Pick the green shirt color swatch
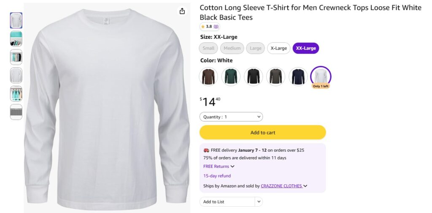 click(x=231, y=76)
